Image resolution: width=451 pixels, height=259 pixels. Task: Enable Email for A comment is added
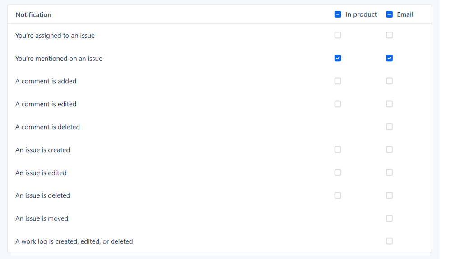pyautogui.click(x=390, y=81)
